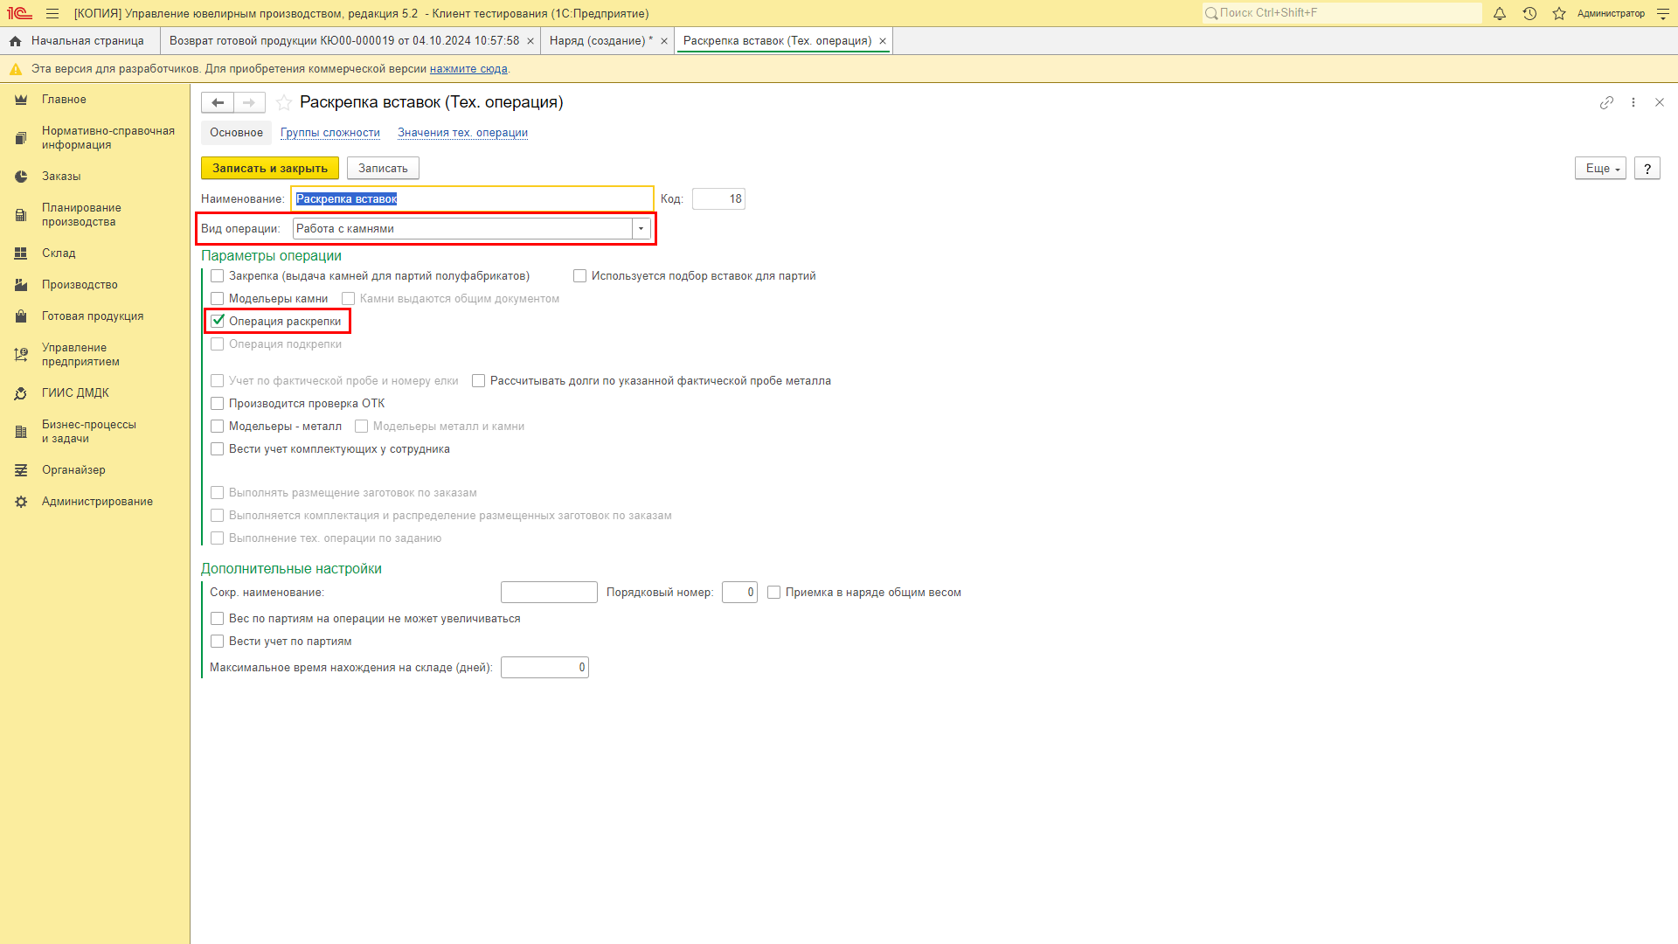Click the Органайзер section icon
This screenshot has width=1678, height=944.
pos(21,470)
